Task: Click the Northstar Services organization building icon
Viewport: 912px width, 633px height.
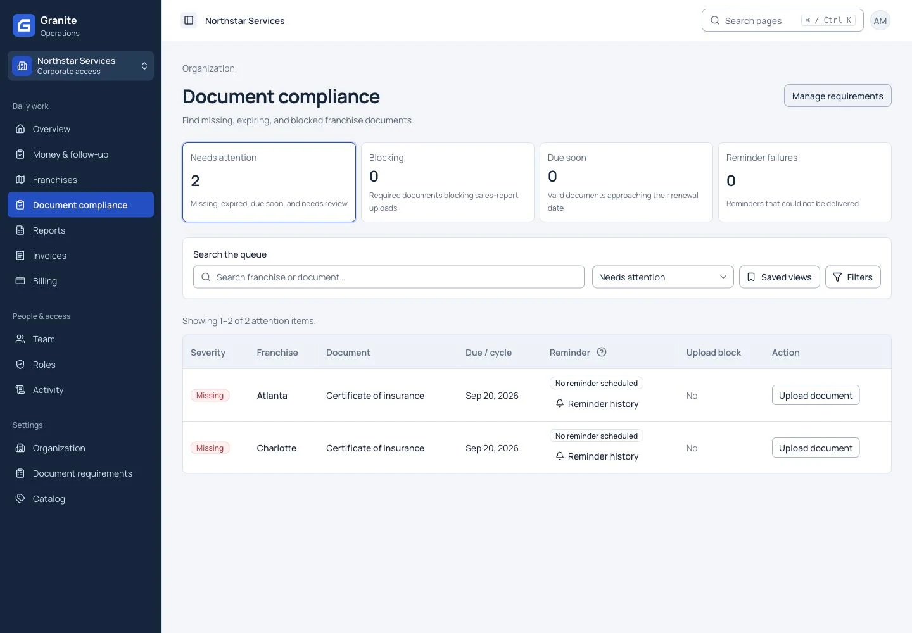Action: click(22, 66)
